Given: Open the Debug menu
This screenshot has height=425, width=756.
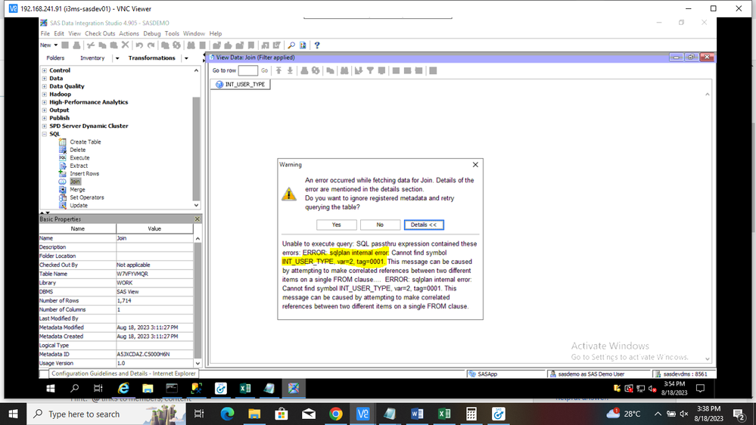Looking at the screenshot, I should [151, 34].
